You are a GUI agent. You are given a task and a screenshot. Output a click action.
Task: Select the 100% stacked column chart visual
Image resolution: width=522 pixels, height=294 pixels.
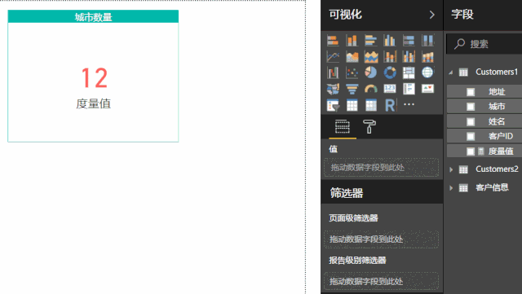point(427,41)
